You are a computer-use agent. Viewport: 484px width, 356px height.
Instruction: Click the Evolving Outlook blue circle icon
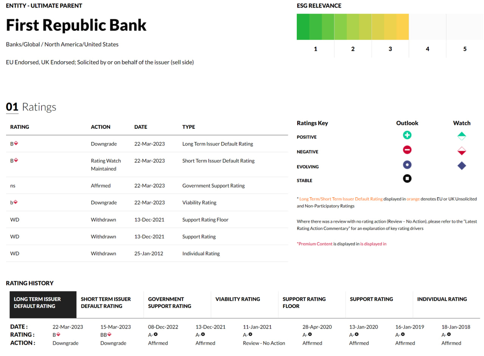click(407, 165)
